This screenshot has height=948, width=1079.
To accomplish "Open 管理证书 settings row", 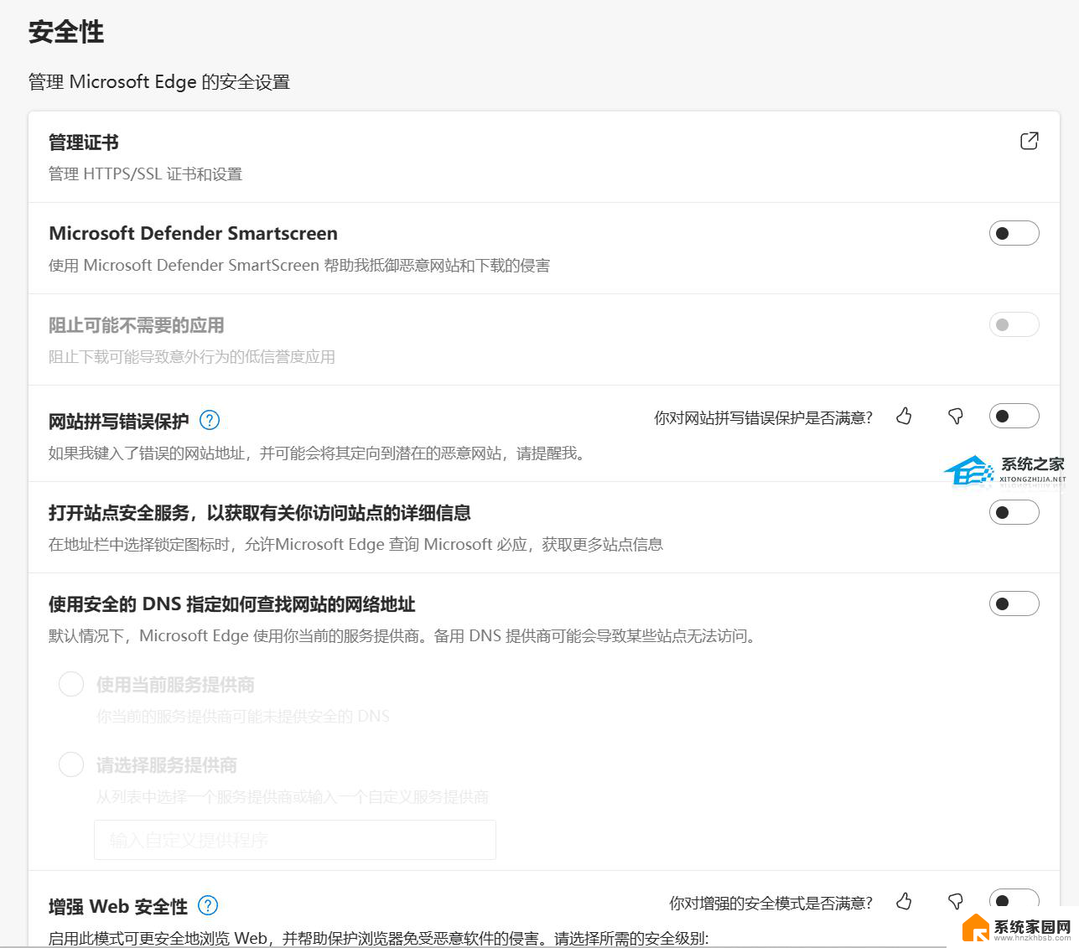I will coord(544,157).
